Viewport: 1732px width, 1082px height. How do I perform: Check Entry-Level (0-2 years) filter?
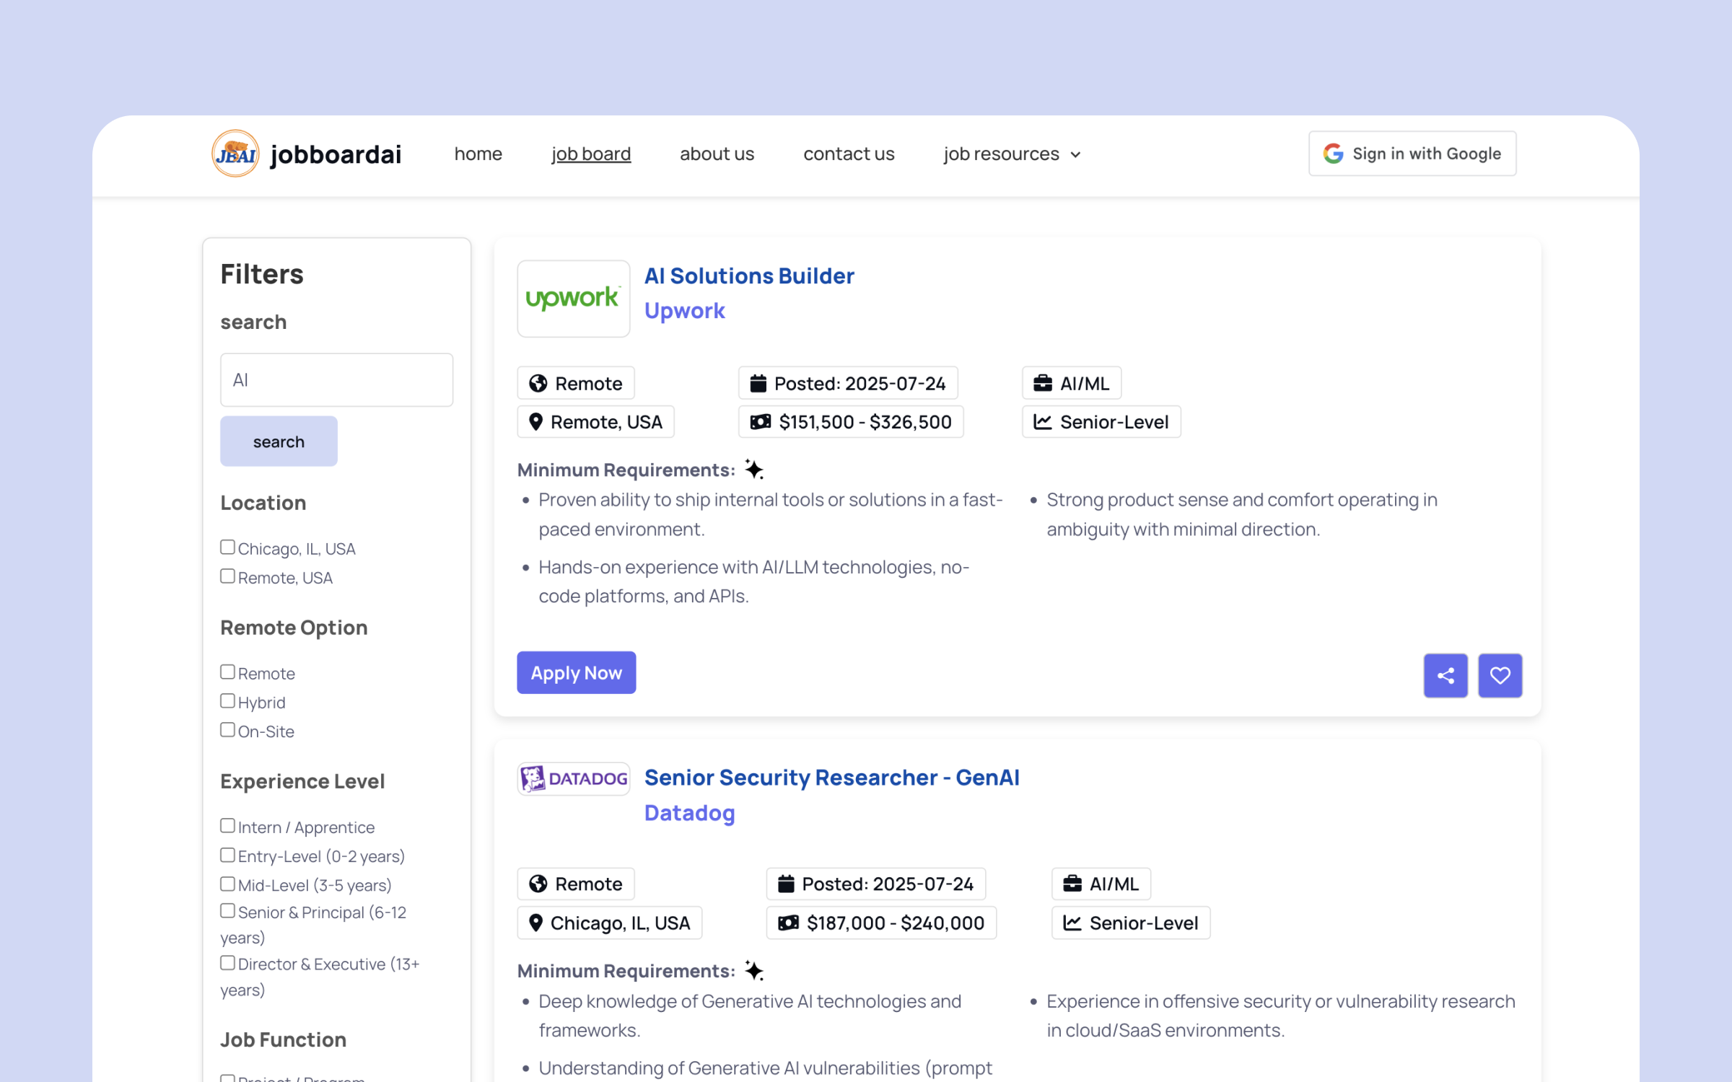[x=227, y=855]
